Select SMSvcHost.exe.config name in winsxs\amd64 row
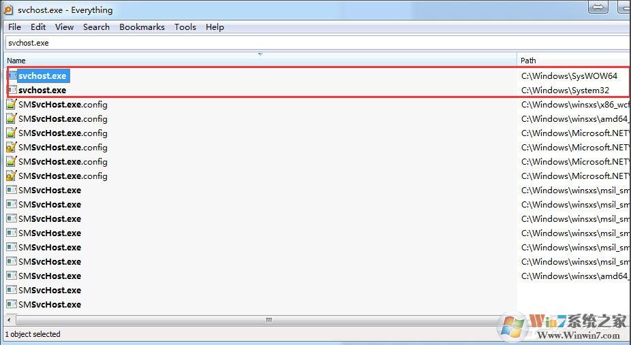 63,119
